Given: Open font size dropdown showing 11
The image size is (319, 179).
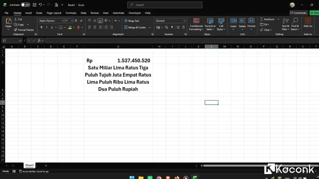Looking at the screenshot, I should click(x=72, y=21).
